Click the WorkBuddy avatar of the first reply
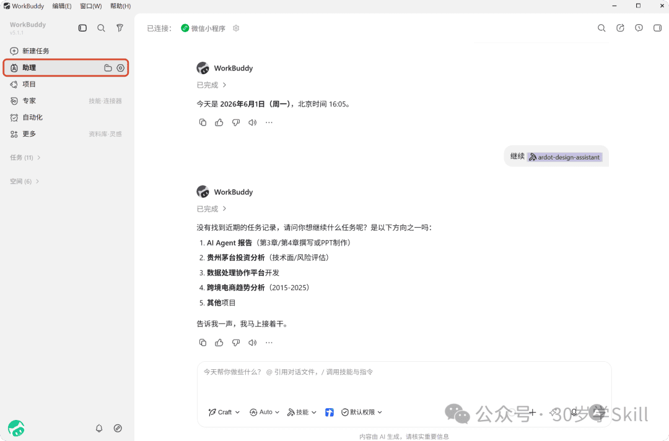This screenshot has height=441, width=669. [203, 68]
